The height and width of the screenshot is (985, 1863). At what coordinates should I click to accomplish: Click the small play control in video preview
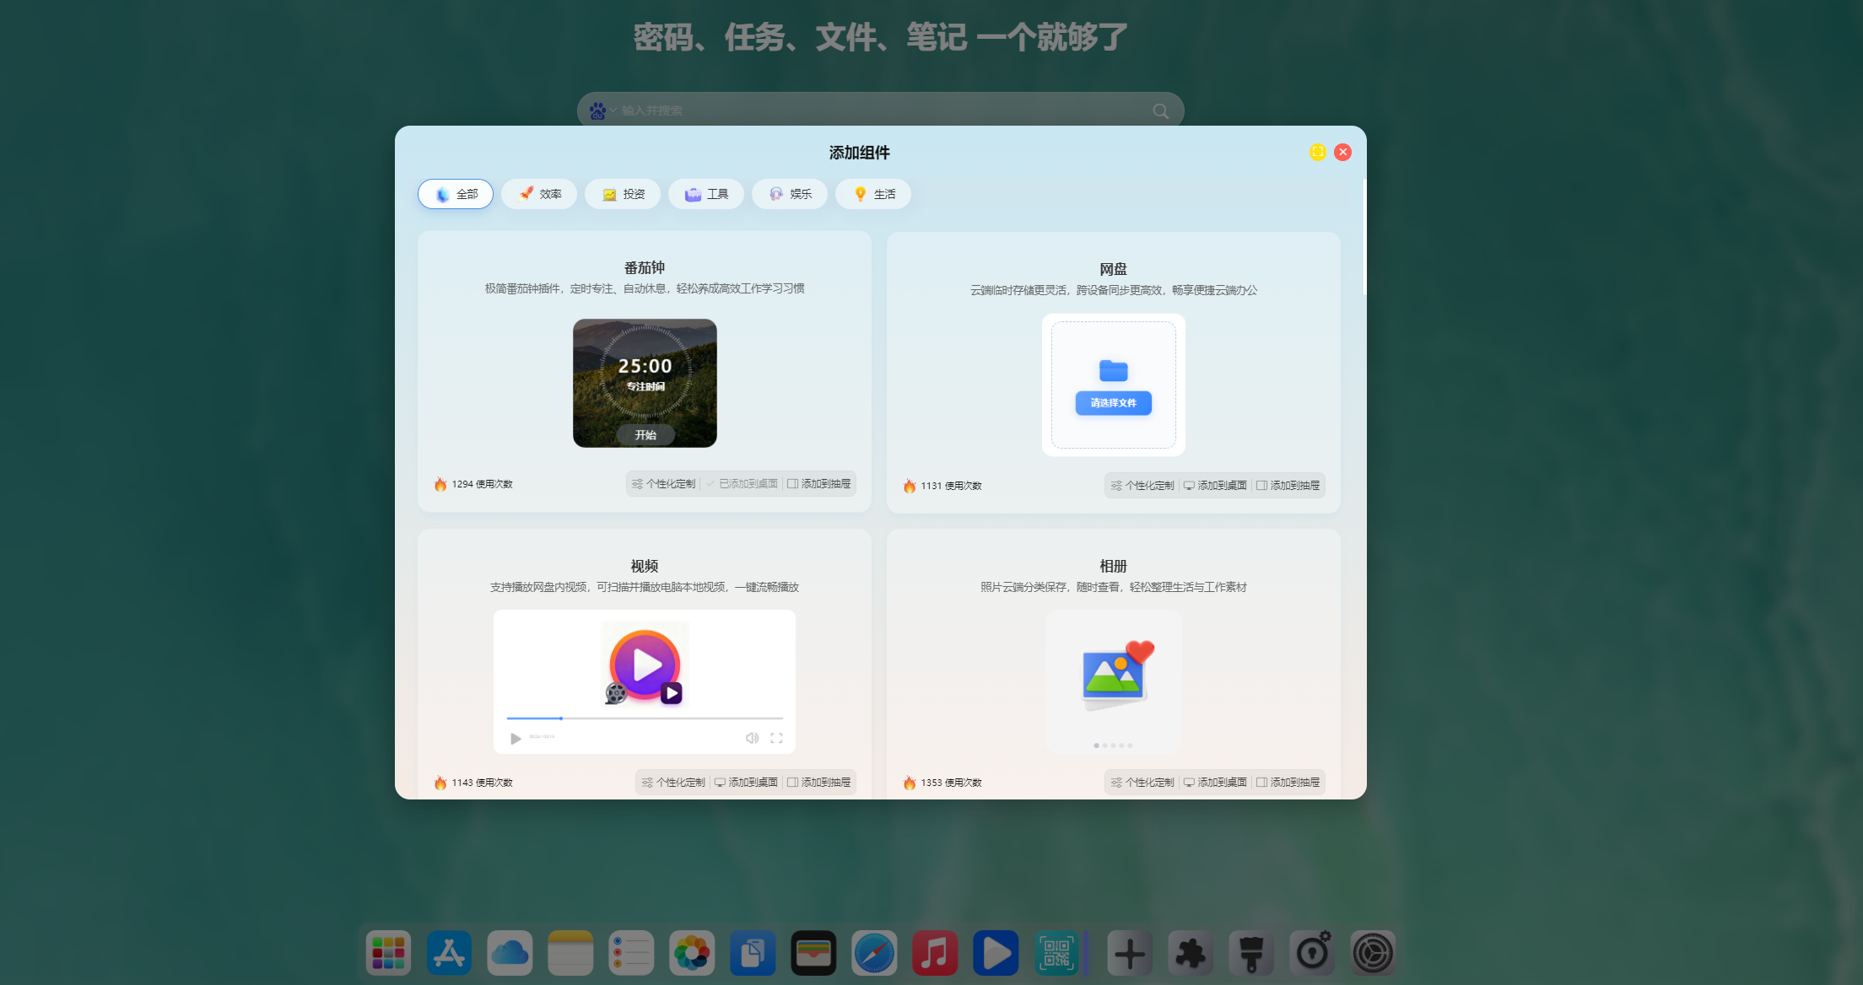click(516, 739)
